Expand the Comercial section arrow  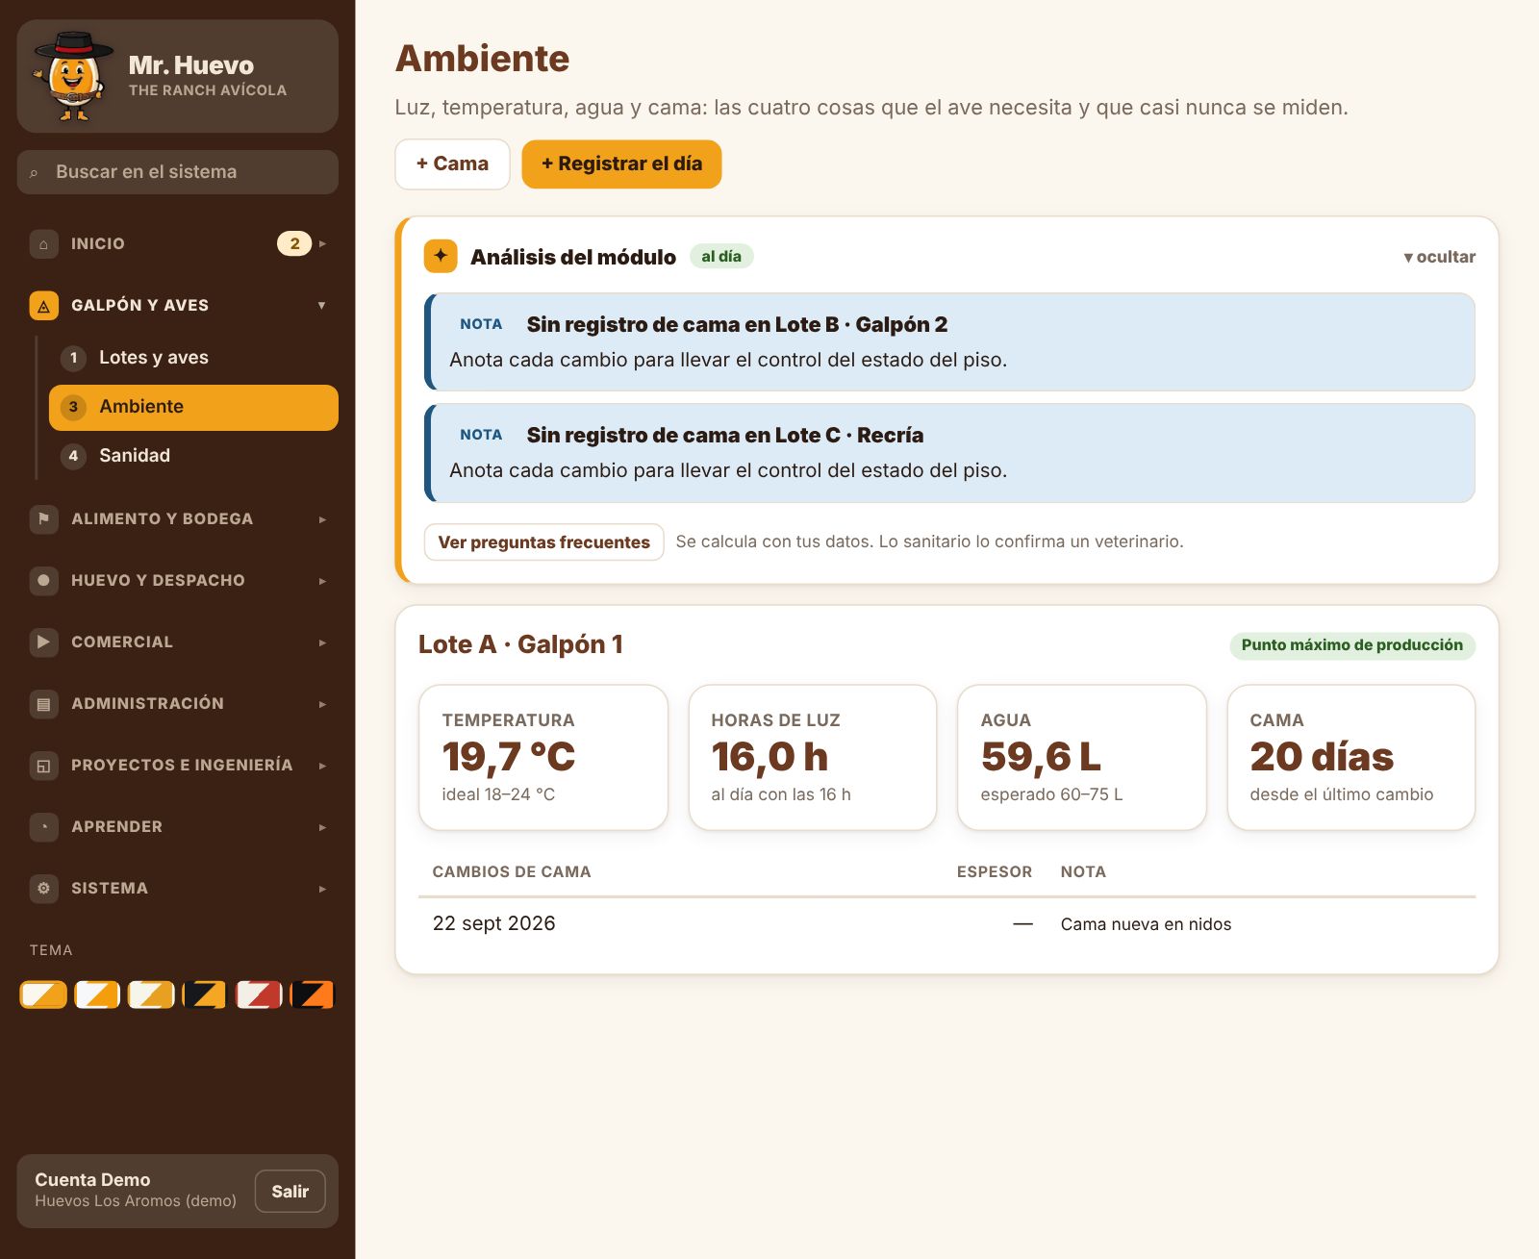[x=322, y=642]
